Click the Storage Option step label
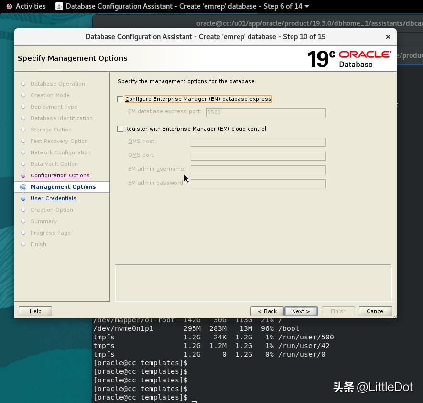Viewport: 423px width, 403px height. [51, 130]
